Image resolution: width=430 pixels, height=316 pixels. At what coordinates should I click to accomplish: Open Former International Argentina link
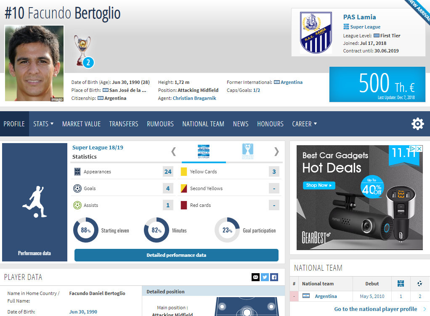[292, 82]
